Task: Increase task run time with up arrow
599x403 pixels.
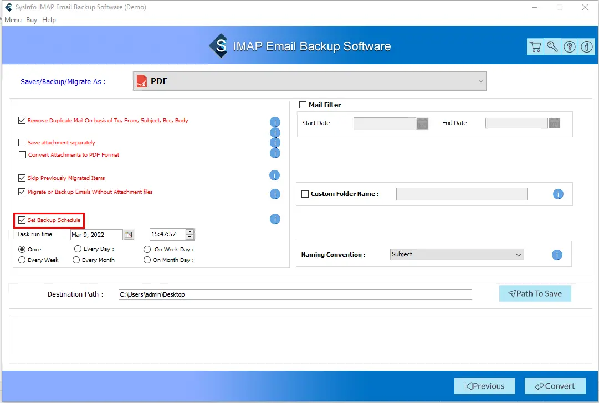Action: (190, 232)
